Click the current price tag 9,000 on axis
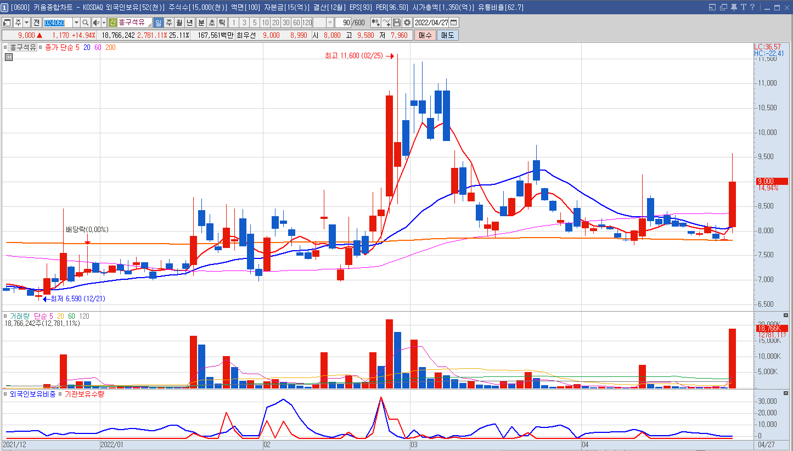 tap(771, 181)
